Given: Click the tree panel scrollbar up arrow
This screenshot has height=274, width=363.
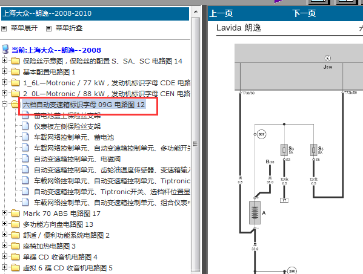Looking at the screenshot, I should click(x=196, y=11).
